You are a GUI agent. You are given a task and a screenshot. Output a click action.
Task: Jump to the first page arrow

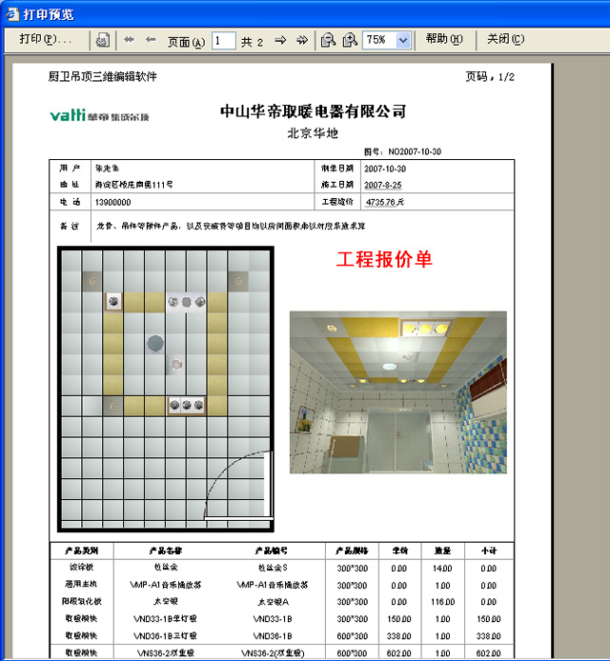tap(129, 40)
